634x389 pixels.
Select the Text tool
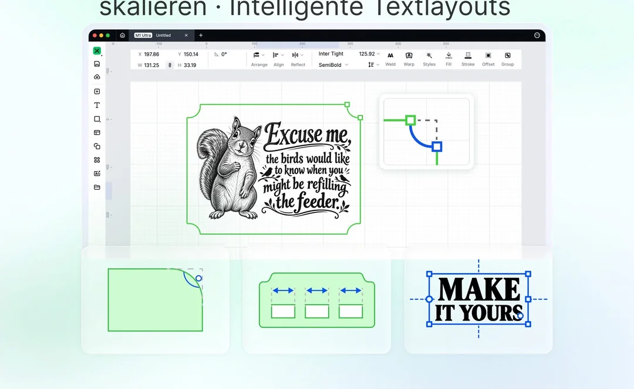pos(97,105)
